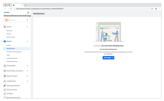Close the current browser tab

(22, 5)
